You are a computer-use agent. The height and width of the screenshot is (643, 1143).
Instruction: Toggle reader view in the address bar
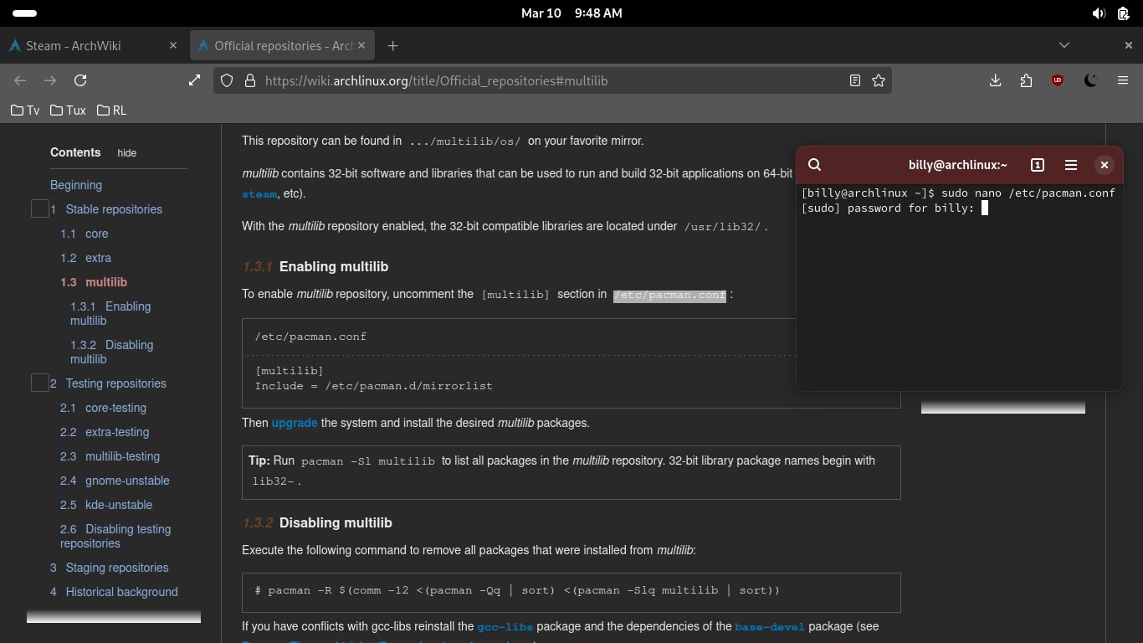[854, 80]
